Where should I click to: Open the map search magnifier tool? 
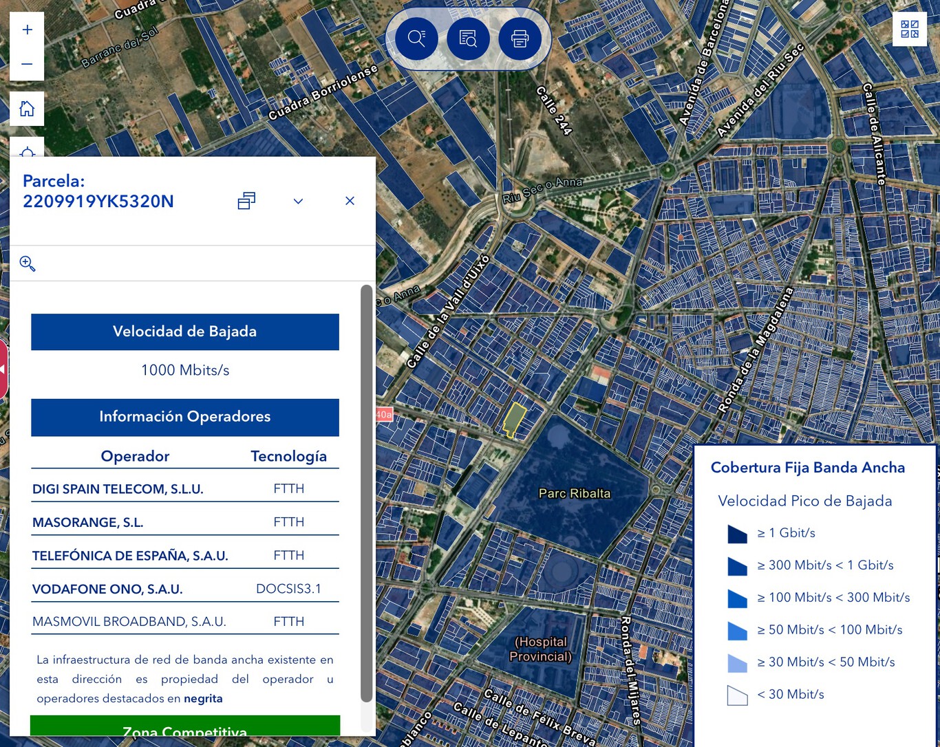tap(416, 38)
